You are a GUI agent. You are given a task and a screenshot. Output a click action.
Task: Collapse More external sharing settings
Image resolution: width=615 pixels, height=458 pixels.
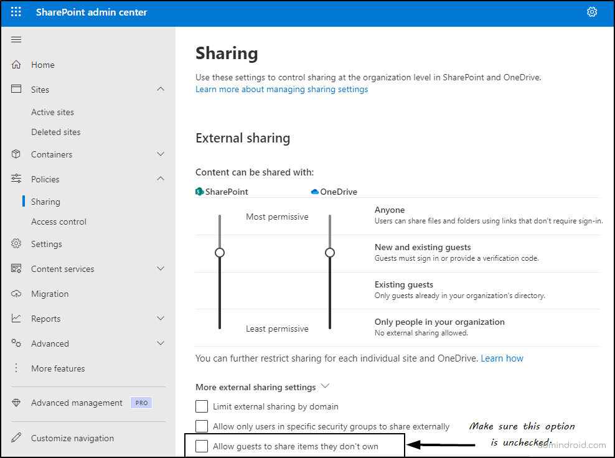click(x=325, y=386)
